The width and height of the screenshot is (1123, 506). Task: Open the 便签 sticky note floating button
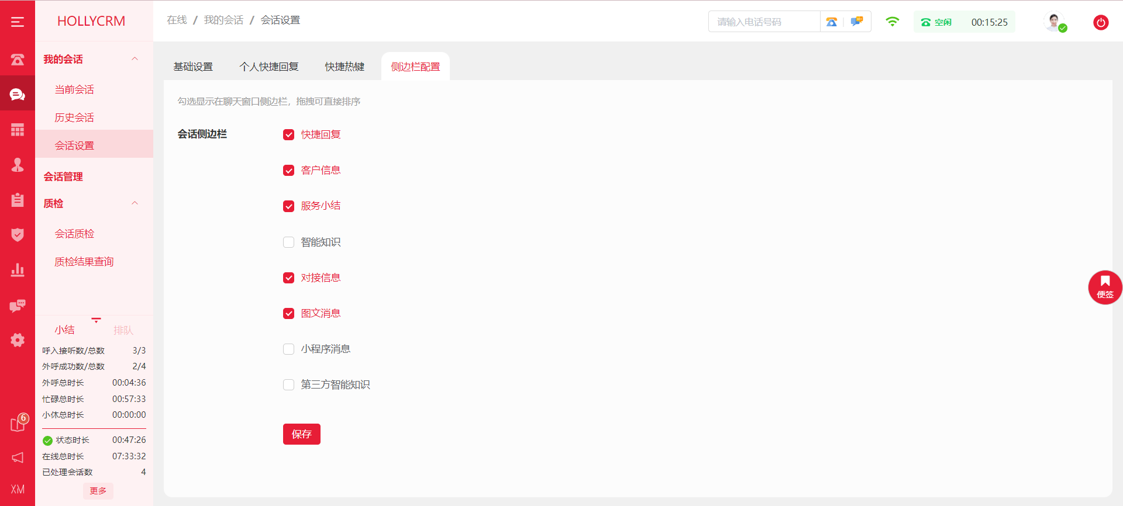(x=1105, y=287)
